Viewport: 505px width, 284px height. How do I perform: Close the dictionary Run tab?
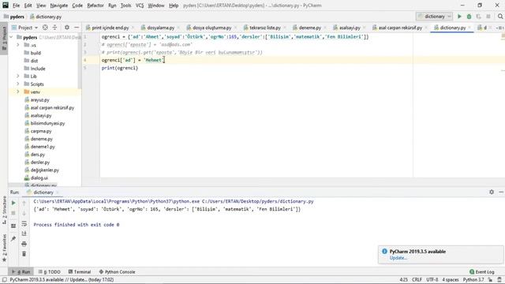[x=58, y=192]
